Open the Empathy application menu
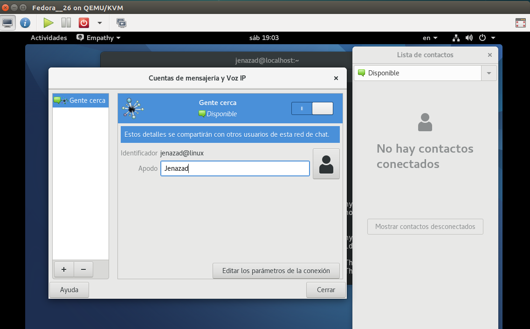The height and width of the screenshot is (329, 530). (99, 38)
